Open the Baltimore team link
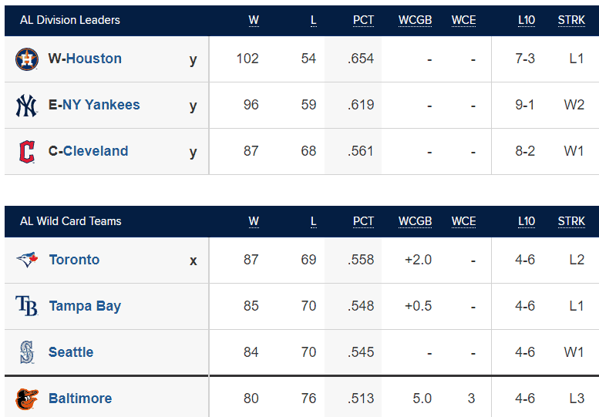This screenshot has width=599, height=417. point(80,399)
